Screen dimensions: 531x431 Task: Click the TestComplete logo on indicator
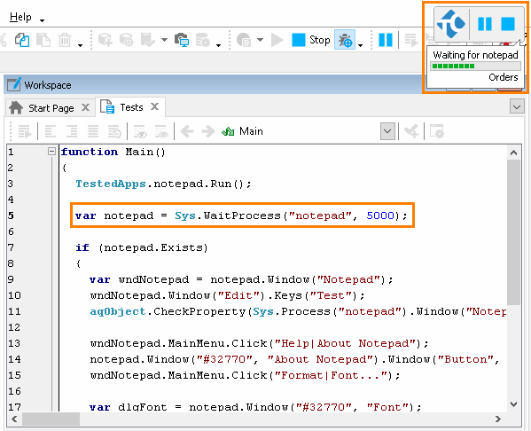coord(451,24)
